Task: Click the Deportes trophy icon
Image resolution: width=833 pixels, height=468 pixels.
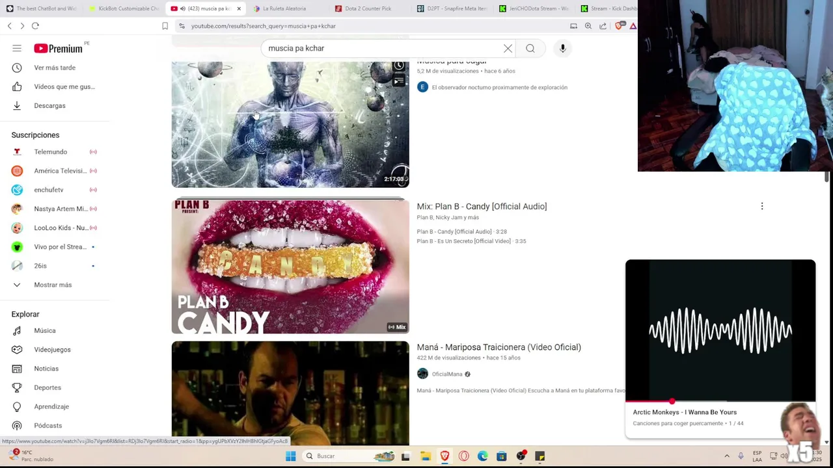Action: [17, 387]
